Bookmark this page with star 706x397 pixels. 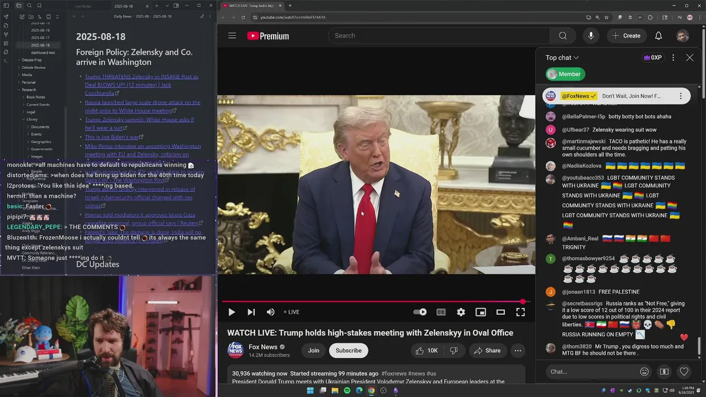point(606,17)
